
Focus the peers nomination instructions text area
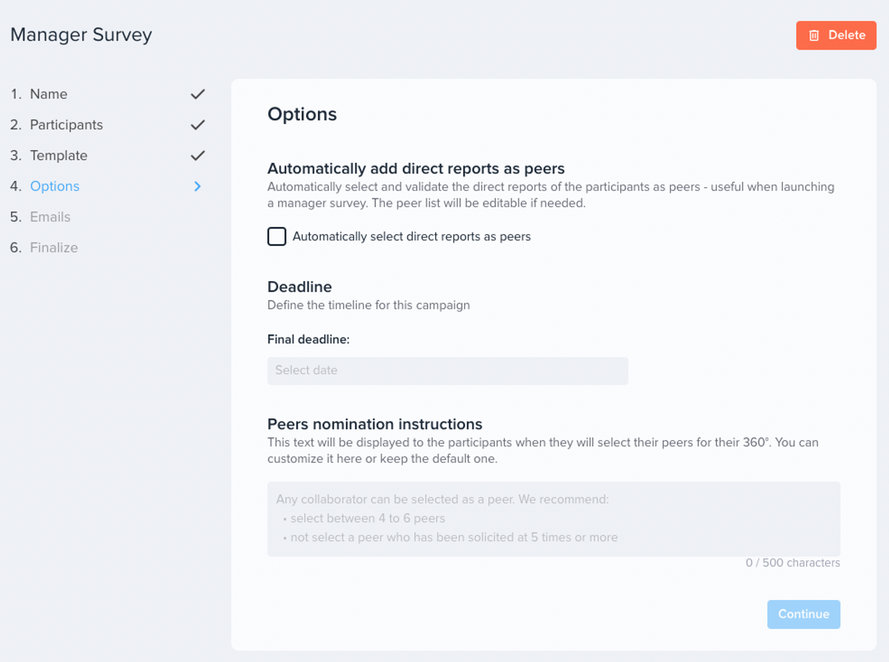coord(553,519)
